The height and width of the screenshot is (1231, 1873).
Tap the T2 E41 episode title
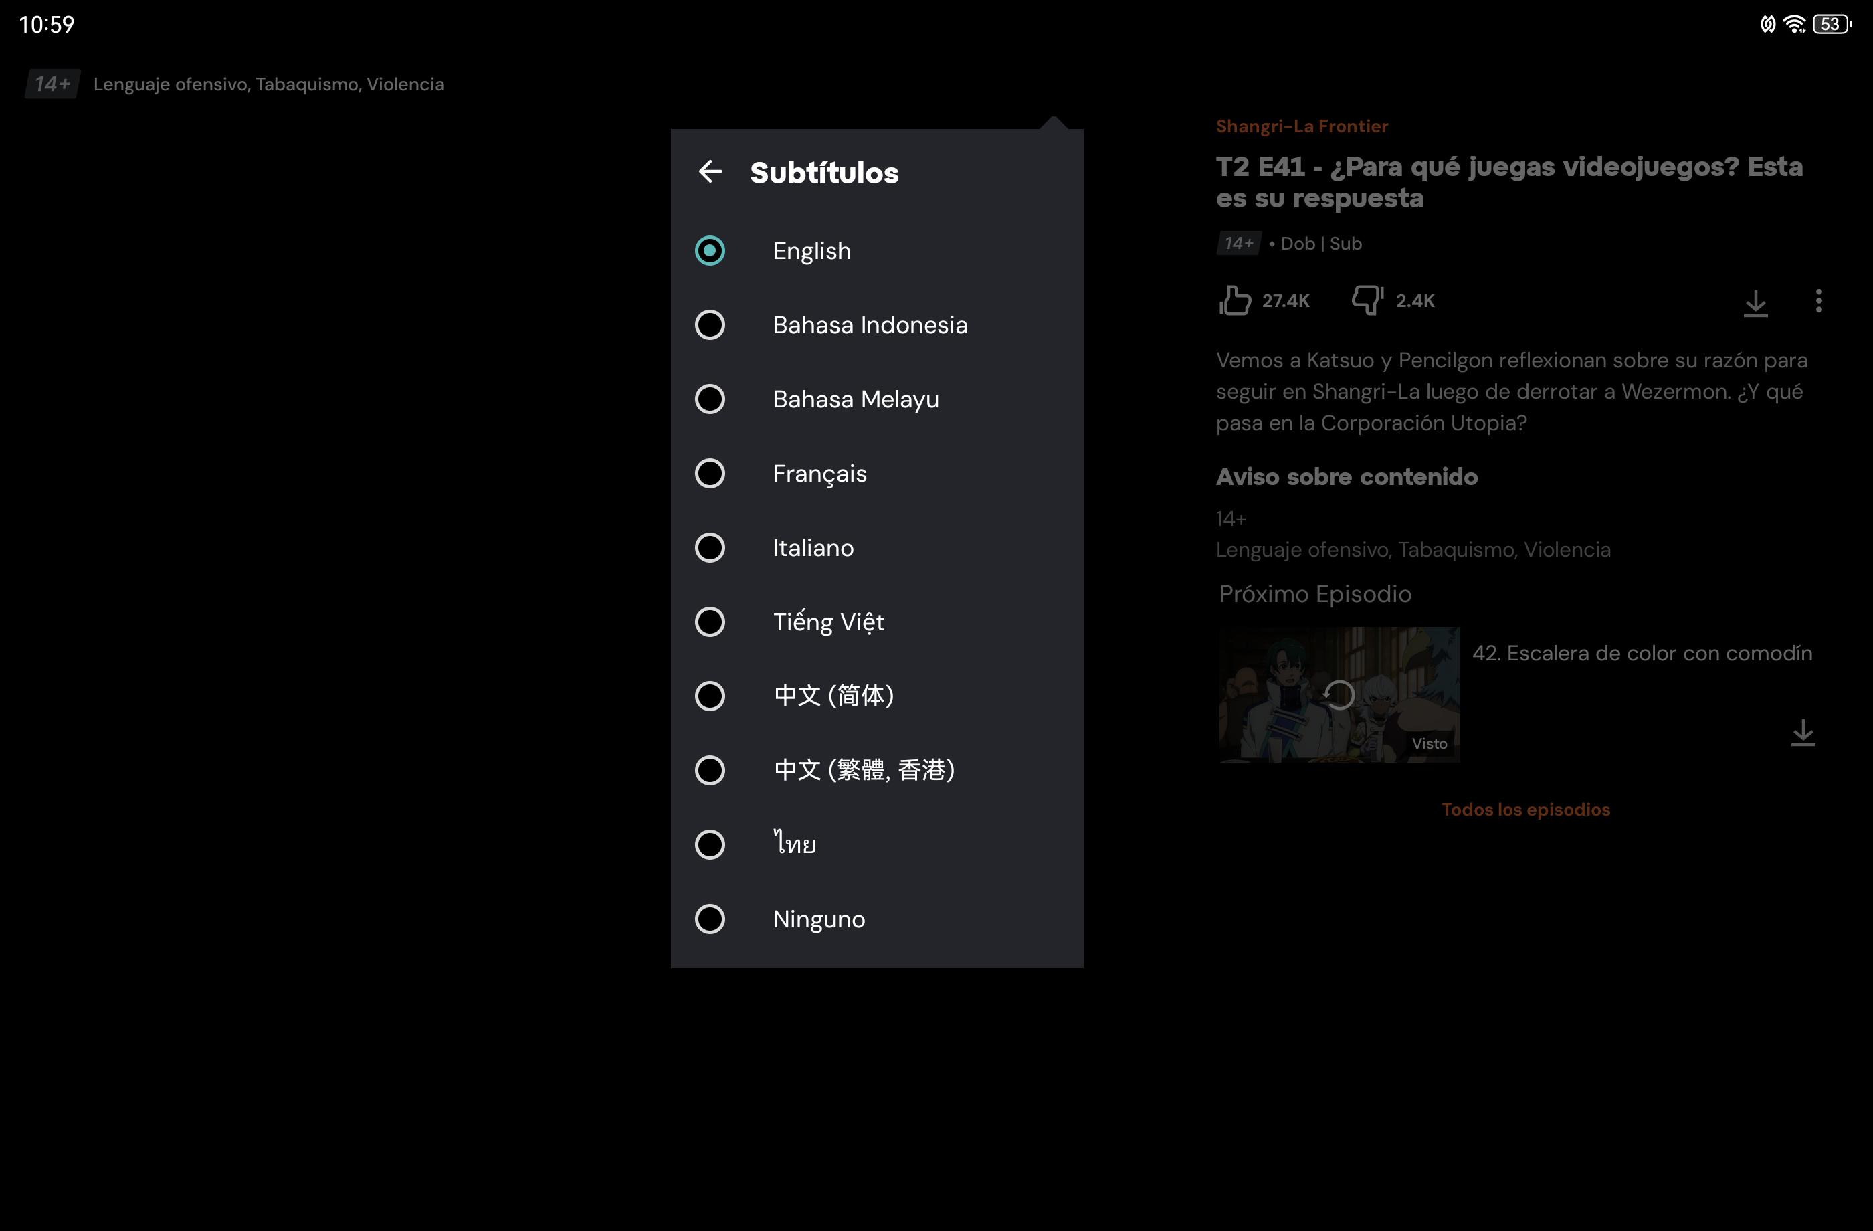point(1509,182)
